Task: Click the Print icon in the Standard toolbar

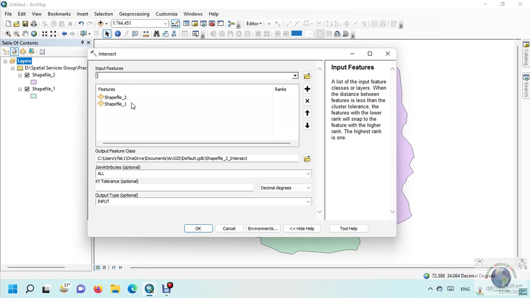Action: pos(34,24)
